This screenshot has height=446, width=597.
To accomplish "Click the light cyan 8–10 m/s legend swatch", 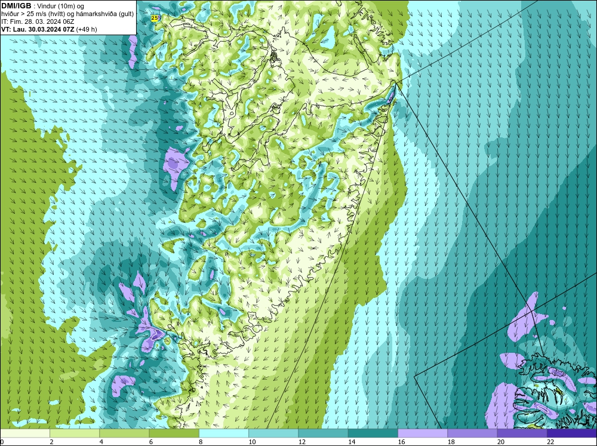I will click(224, 433).
